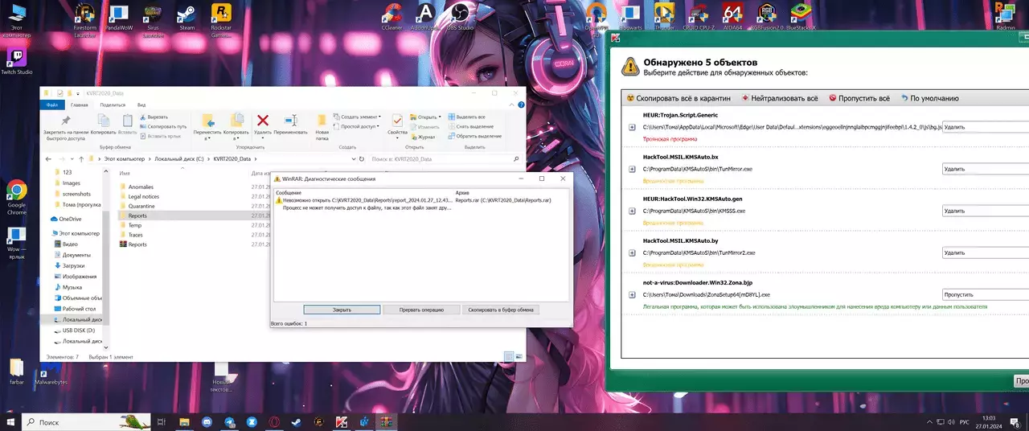Screen dimensions: 1029x431
Task: Click the Windows Start button
Action: (x=10, y=421)
